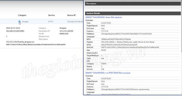Click the CLEAN category value

point(104,64)
